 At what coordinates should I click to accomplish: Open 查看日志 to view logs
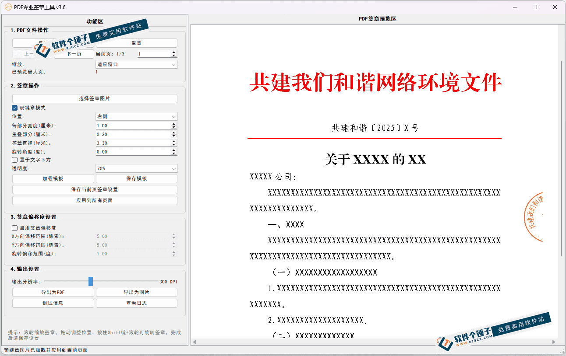pyautogui.click(x=136, y=303)
